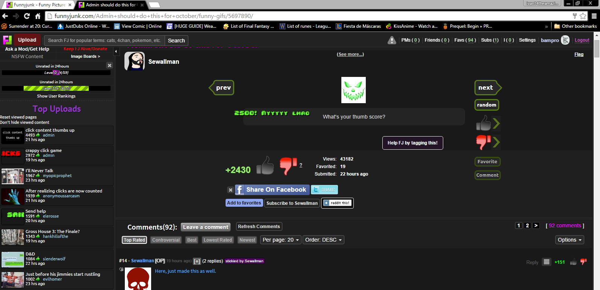The width and height of the screenshot is (600, 290).
Task: Close the Unrated in 24hours level panel
Action: [109, 65]
